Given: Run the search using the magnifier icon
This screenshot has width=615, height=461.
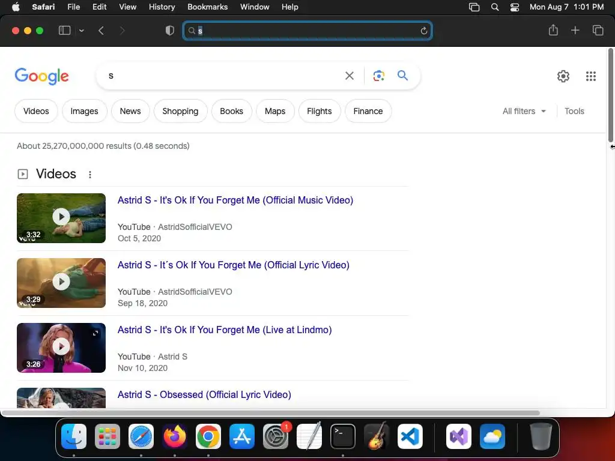Looking at the screenshot, I should tap(402, 75).
